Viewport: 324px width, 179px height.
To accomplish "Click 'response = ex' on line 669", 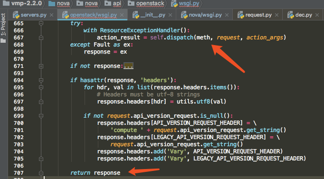I will [x=105, y=52].
